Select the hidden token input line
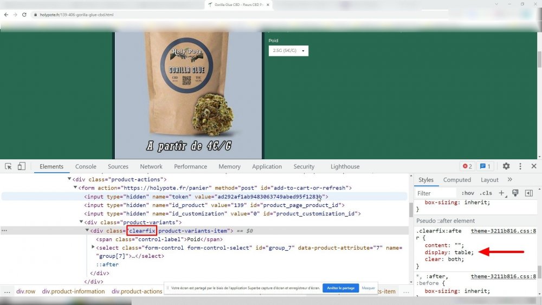This screenshot has width=542, height=305. tap(206, 197)
